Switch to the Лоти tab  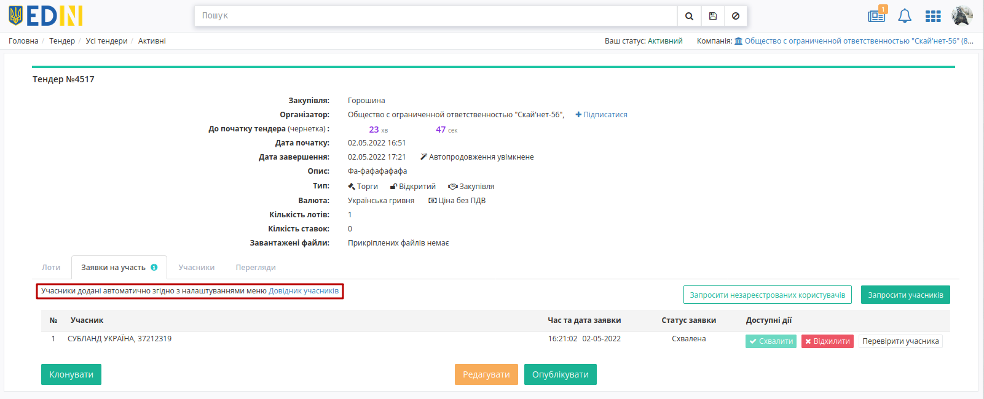pos(51,268)
